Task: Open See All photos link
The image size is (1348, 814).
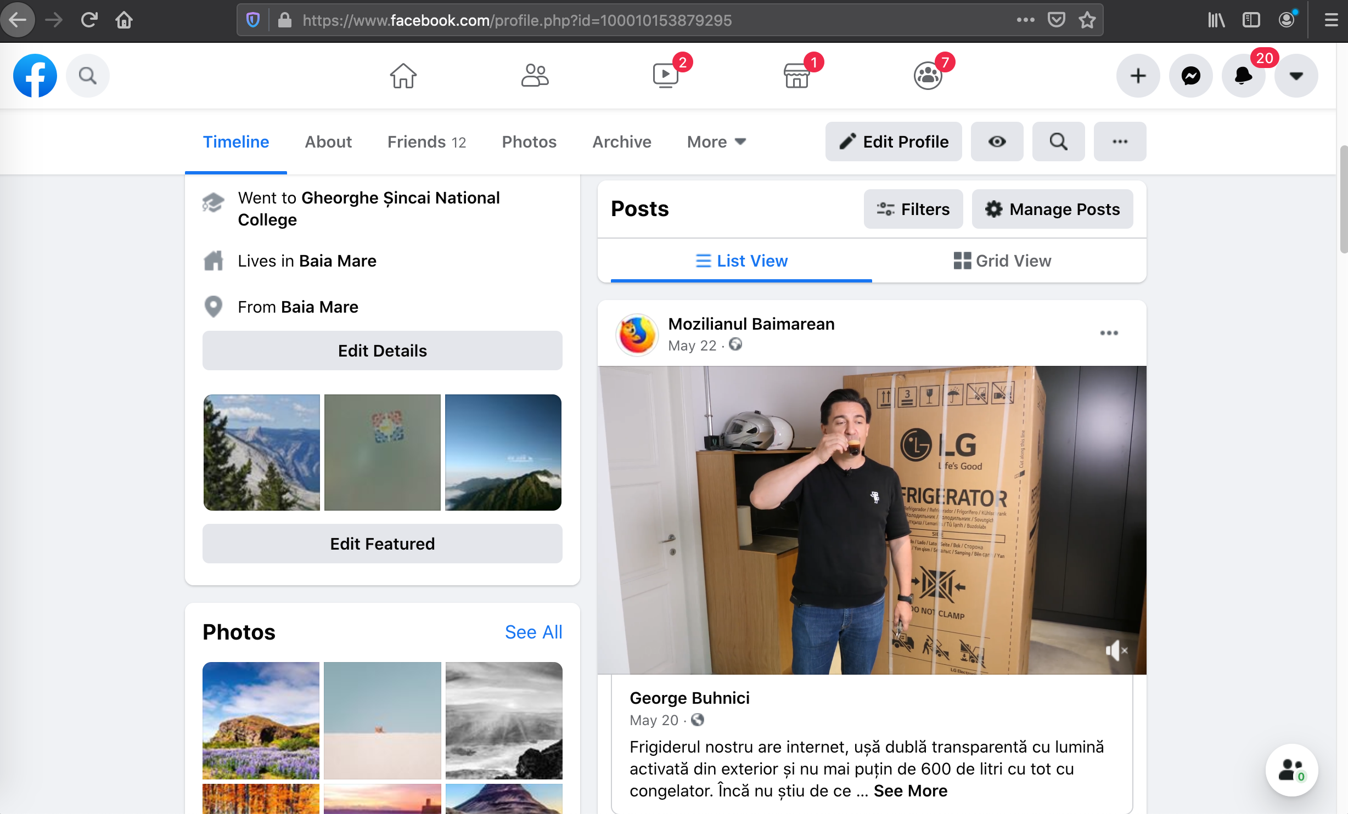Action: [x=533, y=632]
